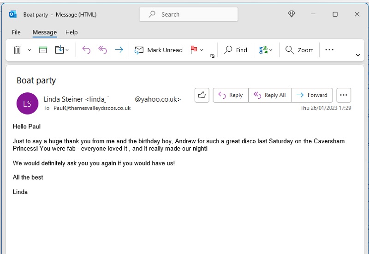Viewport: 369px width, 254px height.
Task: Click the toolbar Reply arrow icon
Action: (86, 50)
